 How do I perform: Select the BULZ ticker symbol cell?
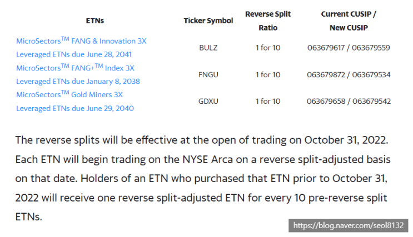click(x=208, y=48)
